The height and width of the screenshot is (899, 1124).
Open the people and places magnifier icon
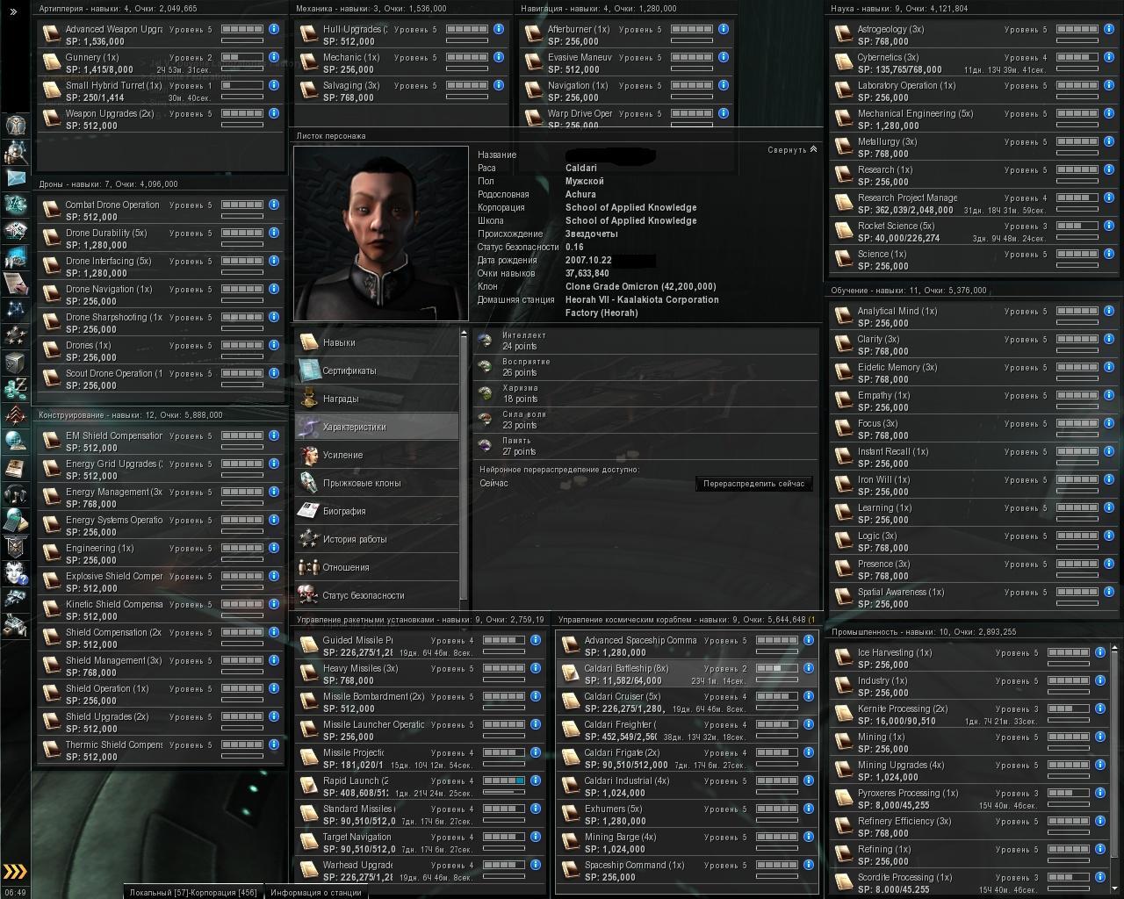16,151
